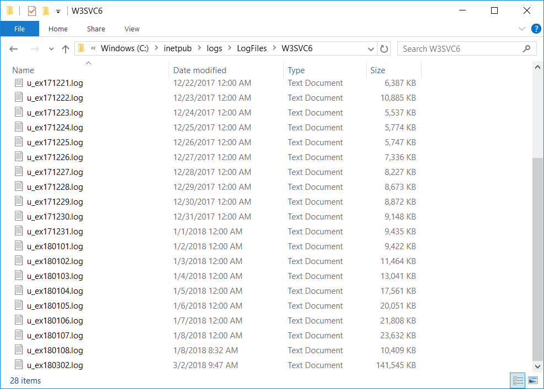Switch to the View ribbon tab
544x389 pixels.
[x=132, y=29]
